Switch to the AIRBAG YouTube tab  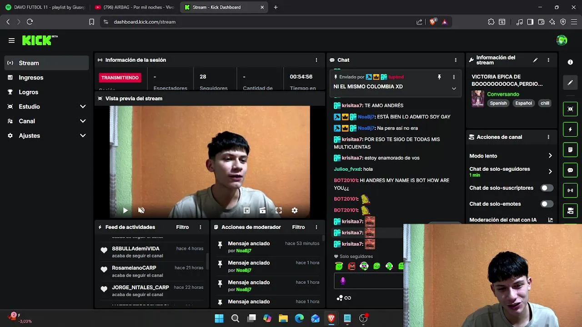coord(134,7)
